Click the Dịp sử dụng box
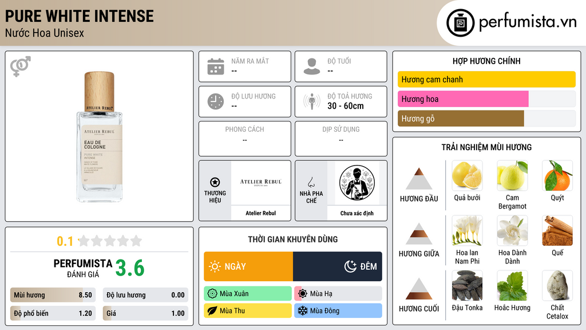Viewport: 586px width, 330px height. click(341, 139)
